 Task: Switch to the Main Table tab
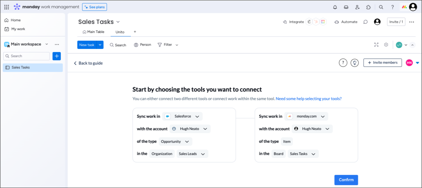(x=93, y=32)
